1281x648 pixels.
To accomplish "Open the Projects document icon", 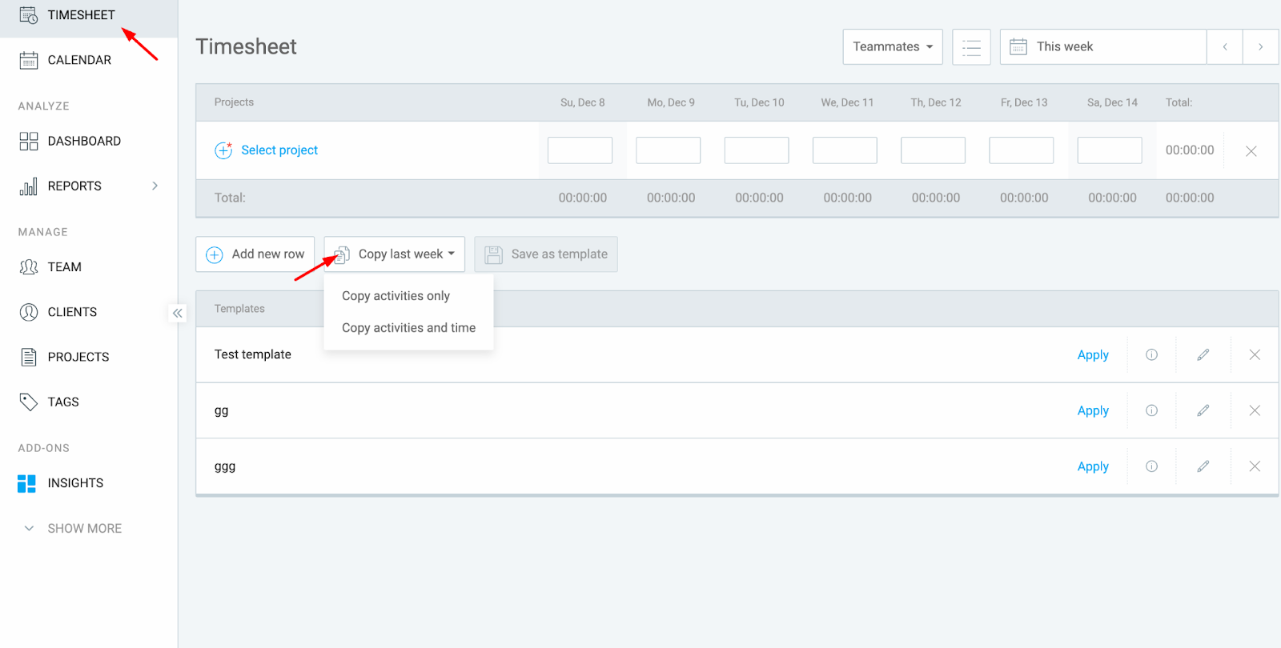I will tap(29, 357).
